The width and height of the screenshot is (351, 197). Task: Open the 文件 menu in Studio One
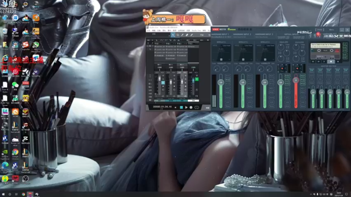point(148,31)
